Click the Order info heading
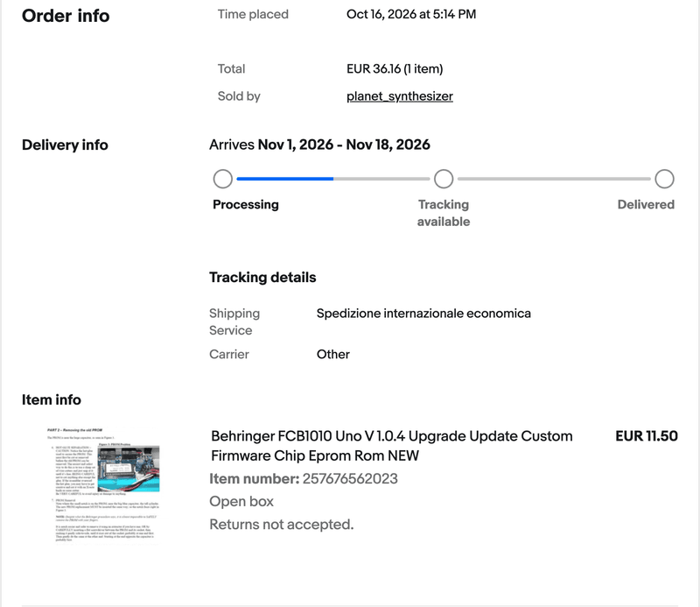The width and height of the screenshot is (700, 607). tap(66, 16)
